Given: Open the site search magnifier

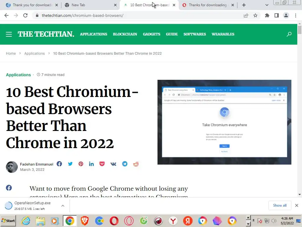Looking at the screenshot, I should [x=289, y=34].
